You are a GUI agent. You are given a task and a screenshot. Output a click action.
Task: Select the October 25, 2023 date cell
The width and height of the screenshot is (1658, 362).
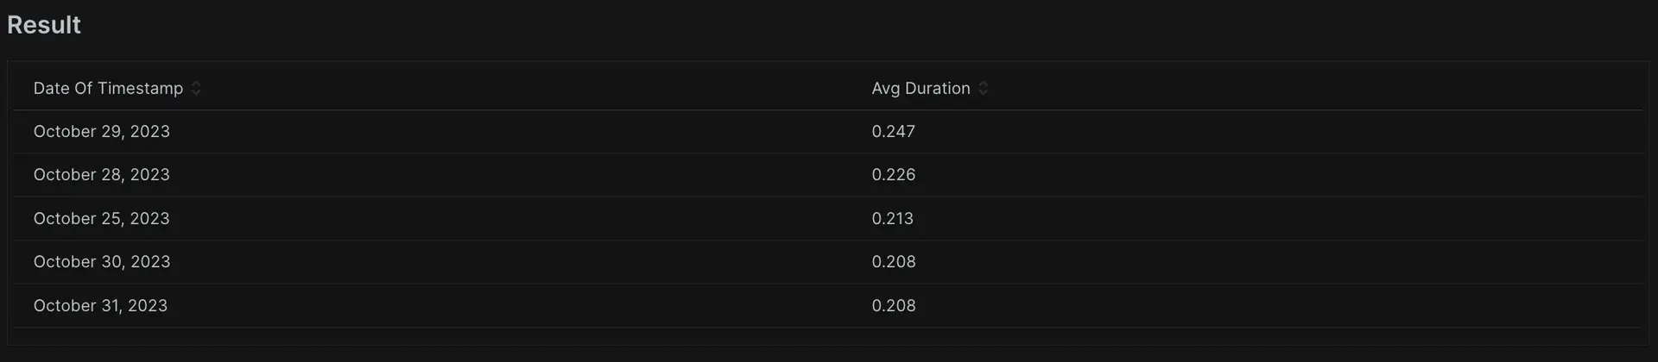click(x=102, y=219)
